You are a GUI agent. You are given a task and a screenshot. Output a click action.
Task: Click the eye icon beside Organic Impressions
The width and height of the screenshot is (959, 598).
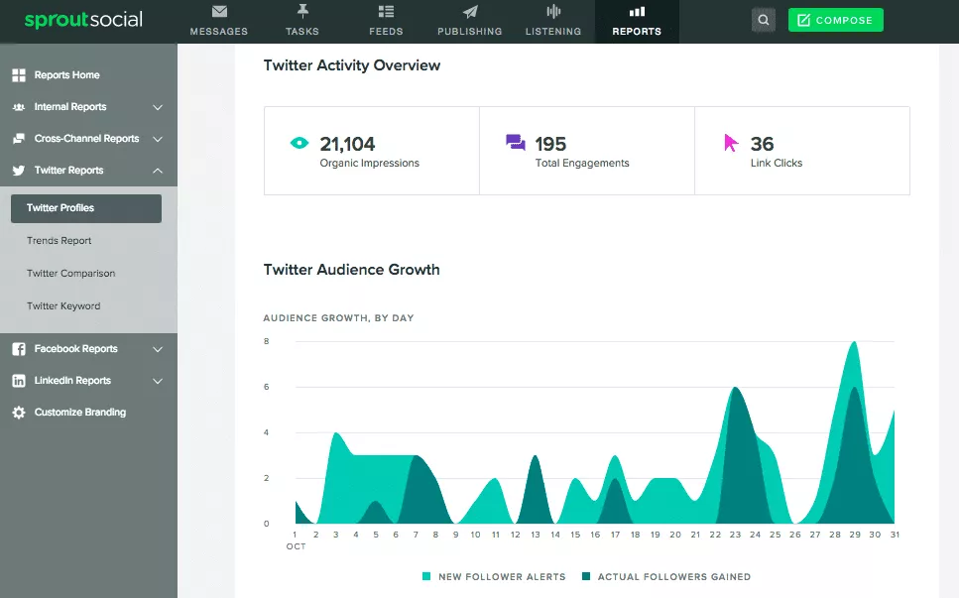point(299,143)
